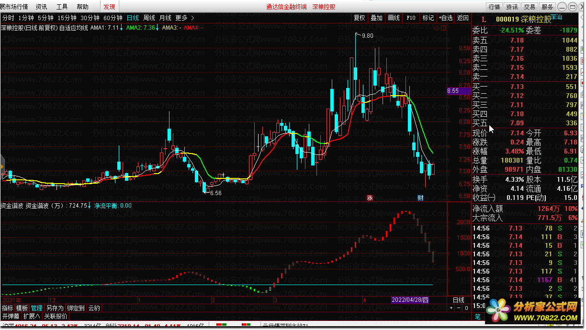Click the 大宗流入 value 771.5万

coord(549,218)
